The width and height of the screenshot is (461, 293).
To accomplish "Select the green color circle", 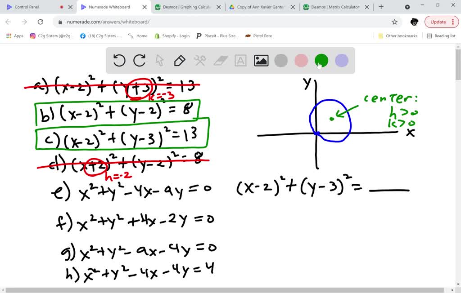I will click(x=321, y=60).
